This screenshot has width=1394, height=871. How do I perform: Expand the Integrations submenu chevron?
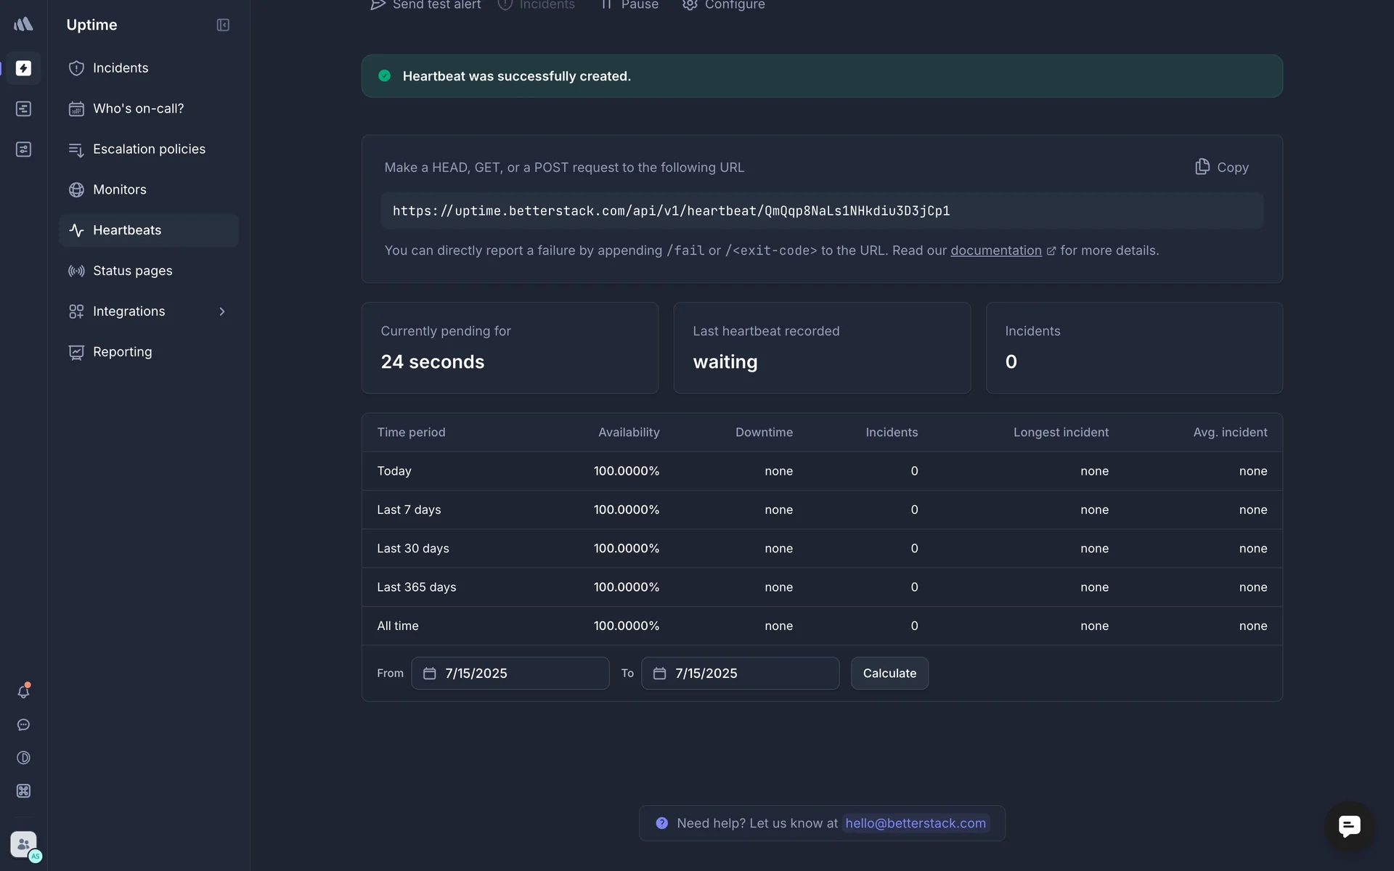coord(222,311)
